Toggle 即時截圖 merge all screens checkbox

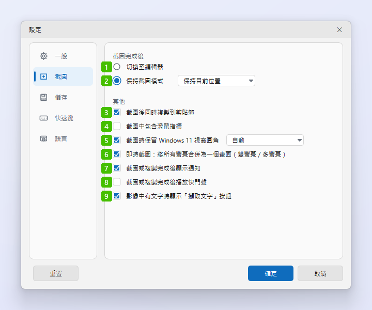click(117, 154)
